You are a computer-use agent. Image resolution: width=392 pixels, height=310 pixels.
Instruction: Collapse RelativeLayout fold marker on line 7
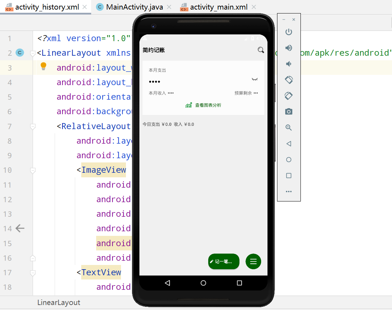tap(33, 127)
